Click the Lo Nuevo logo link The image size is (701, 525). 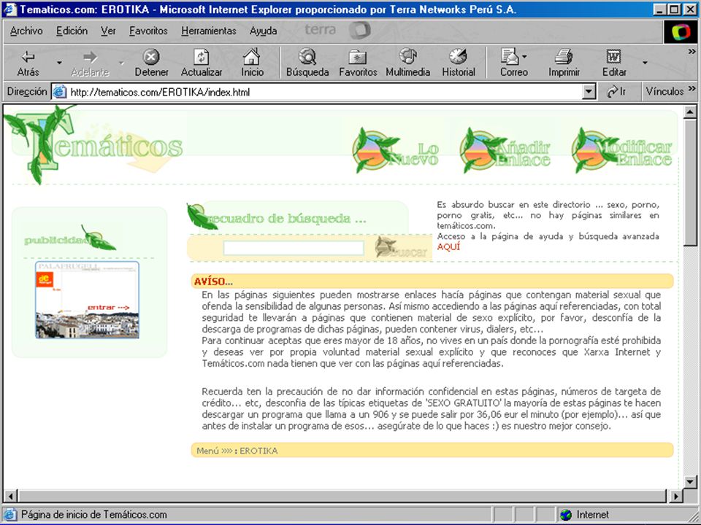(395, 150)
